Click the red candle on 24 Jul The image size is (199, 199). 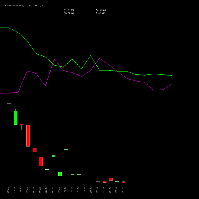(111, 179)
